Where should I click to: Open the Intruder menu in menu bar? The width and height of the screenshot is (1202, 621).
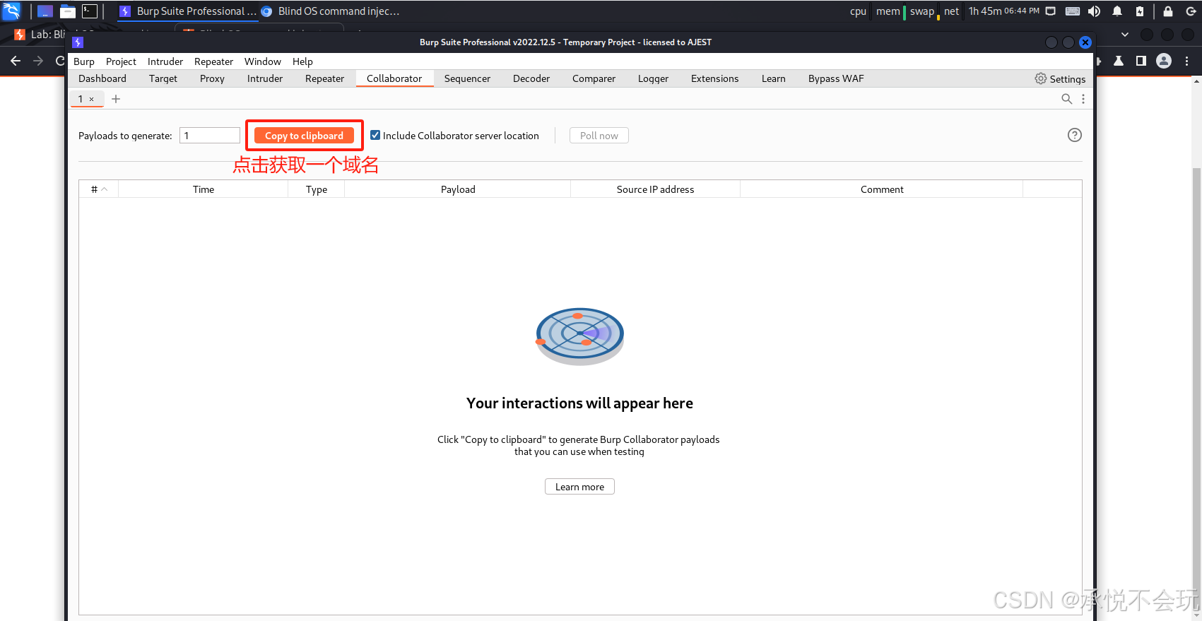click(165, 61)
